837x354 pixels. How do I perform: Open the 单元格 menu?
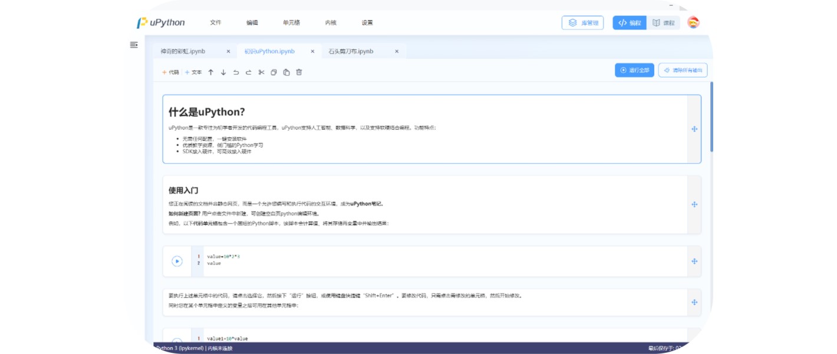click(291, 23)
